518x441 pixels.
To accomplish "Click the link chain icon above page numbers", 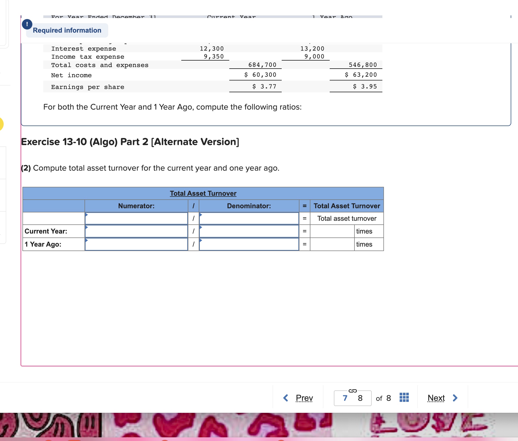I will pyautogui.click(x=352, y=391).
